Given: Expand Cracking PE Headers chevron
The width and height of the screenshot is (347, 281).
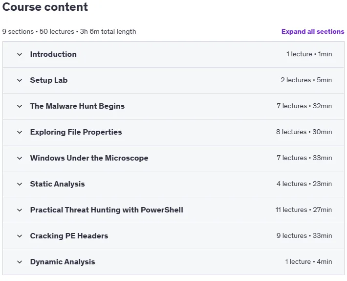Looking at the screenshot, I should pos(20,236).
